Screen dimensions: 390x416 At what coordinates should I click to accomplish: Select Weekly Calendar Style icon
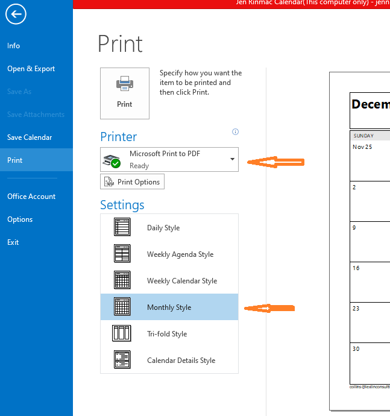coord(122,280)
